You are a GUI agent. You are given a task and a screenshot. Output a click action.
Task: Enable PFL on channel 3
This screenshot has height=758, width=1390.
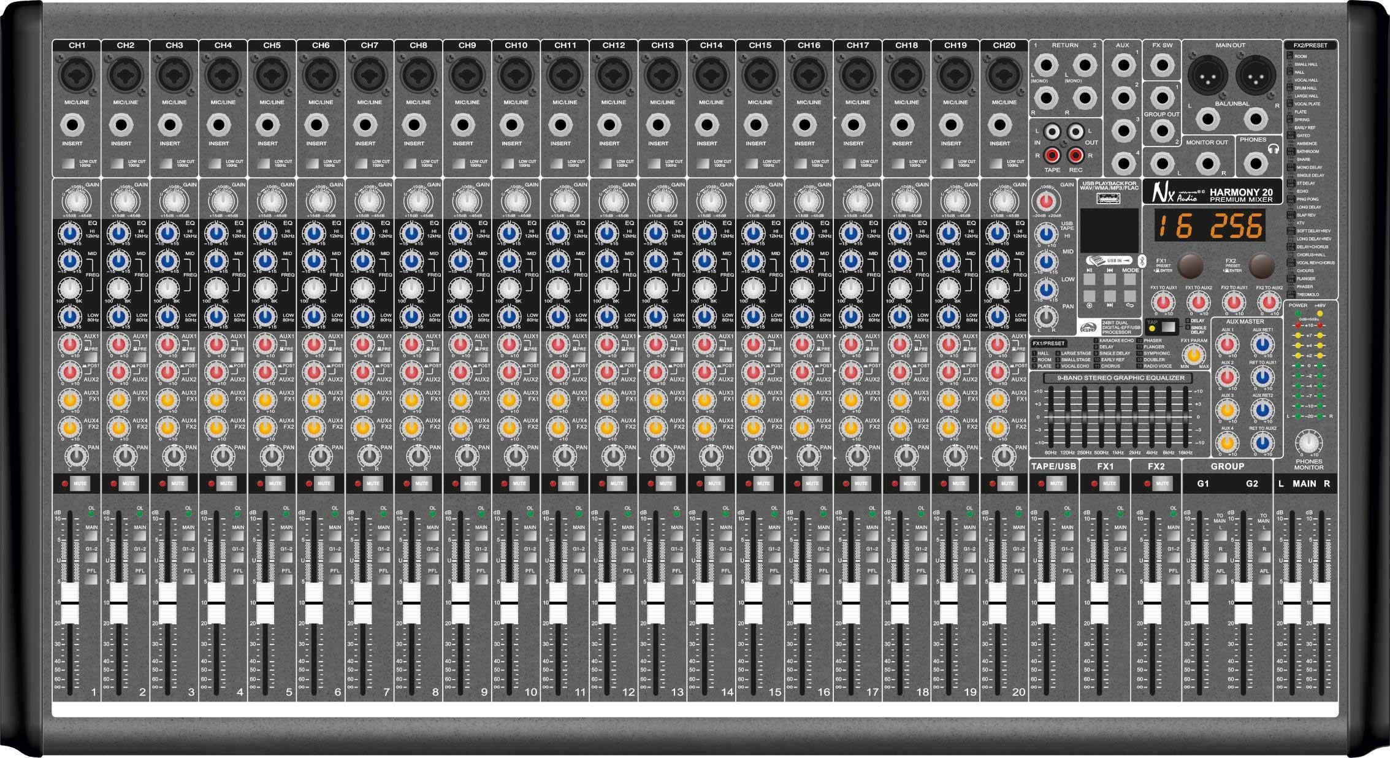(189, 579)
